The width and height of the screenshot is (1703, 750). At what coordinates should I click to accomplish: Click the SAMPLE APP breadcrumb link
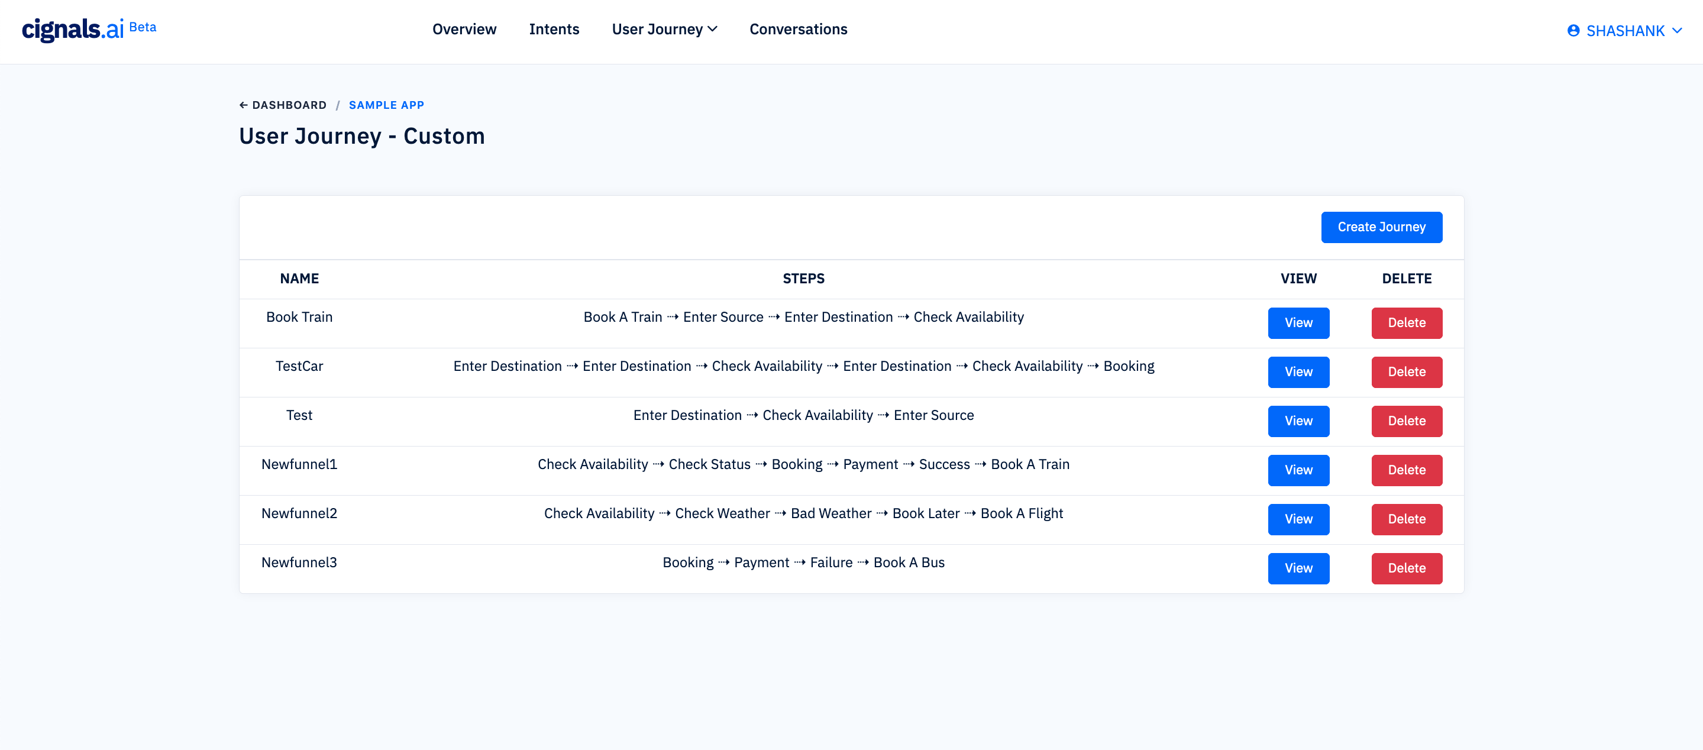click(386, 105)
